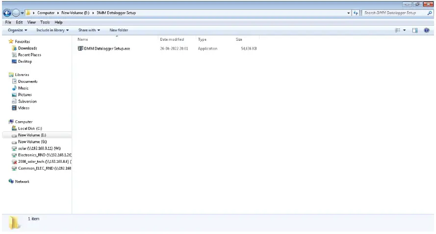Open the Organize dropdown
This screenshot has height=234, width=436.
(18, 30)
